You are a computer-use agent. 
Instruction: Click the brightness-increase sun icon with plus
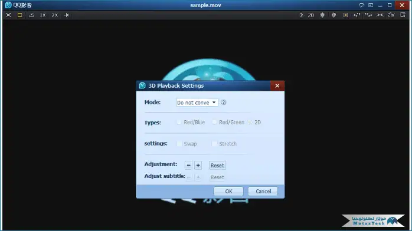pyautogui.click(x=333, y=15)
